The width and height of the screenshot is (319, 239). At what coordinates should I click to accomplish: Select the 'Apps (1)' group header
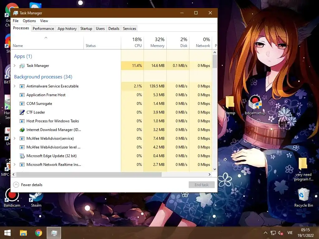pyautogui.click(x=23, y=56)
